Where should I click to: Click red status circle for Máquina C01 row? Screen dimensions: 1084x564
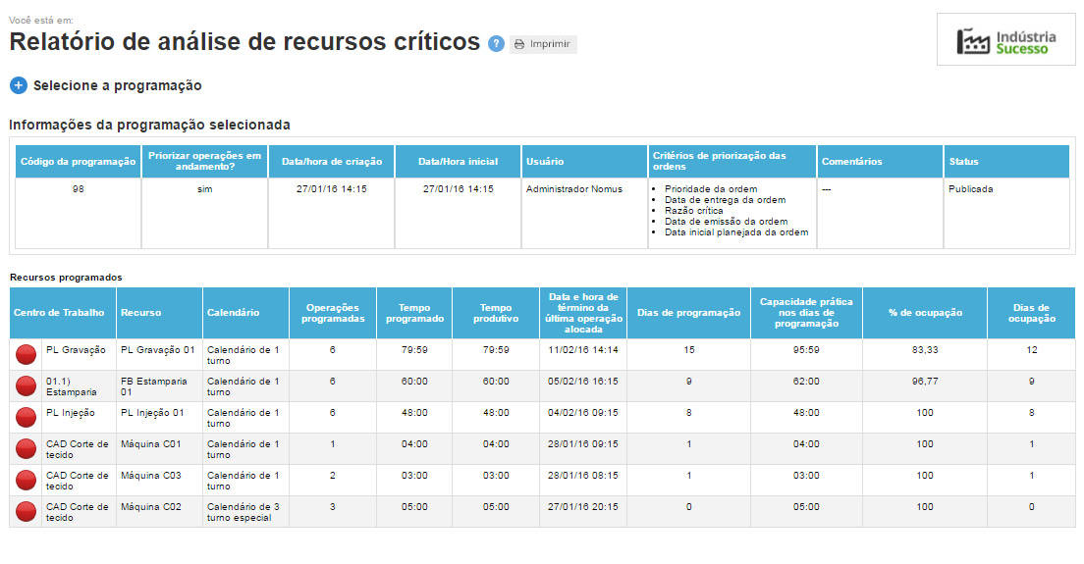click(27, 449)
